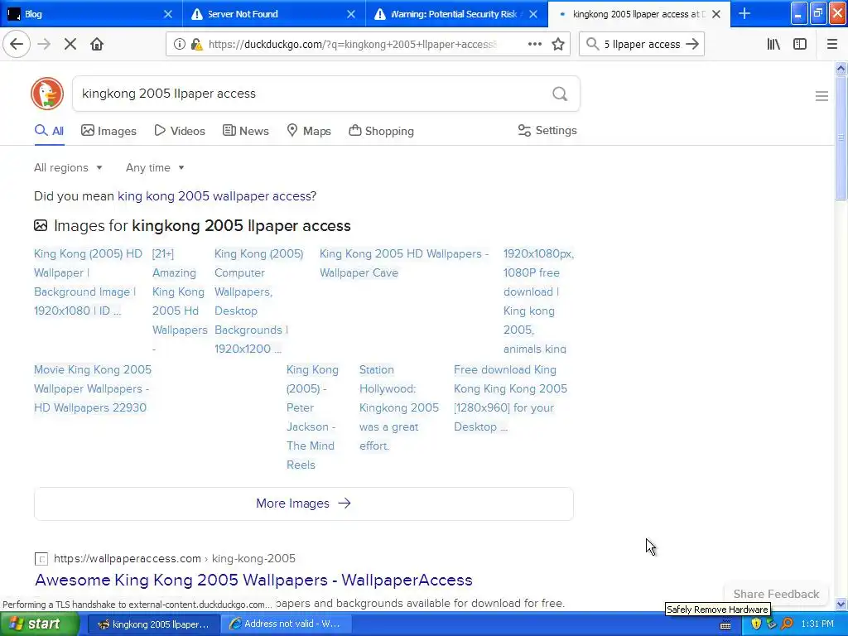This screenshot has height=636, width=848.
Task: Stop loading the page
Action: point(70,44)
